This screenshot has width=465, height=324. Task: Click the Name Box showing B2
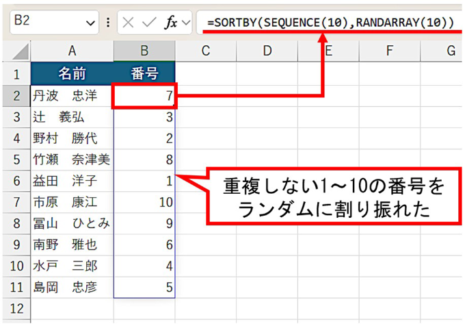pyautogui.click(x=54, y=23)
